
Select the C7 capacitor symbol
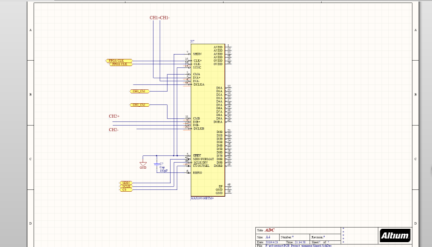click(157, 164)
